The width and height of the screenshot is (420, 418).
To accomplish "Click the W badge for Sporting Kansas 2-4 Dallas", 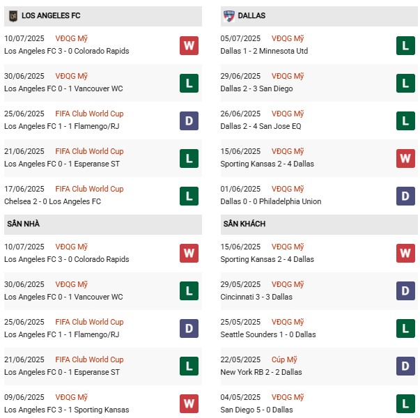I will pos(405,158).
